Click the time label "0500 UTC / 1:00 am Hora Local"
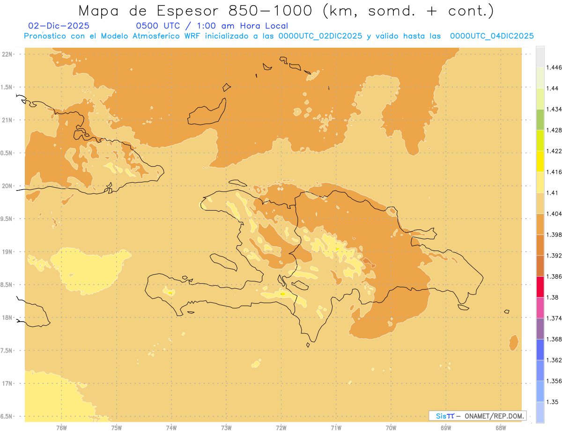 (x=212, y=26)
